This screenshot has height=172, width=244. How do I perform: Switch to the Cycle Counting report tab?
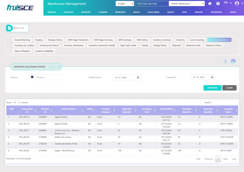click(197, 40)
